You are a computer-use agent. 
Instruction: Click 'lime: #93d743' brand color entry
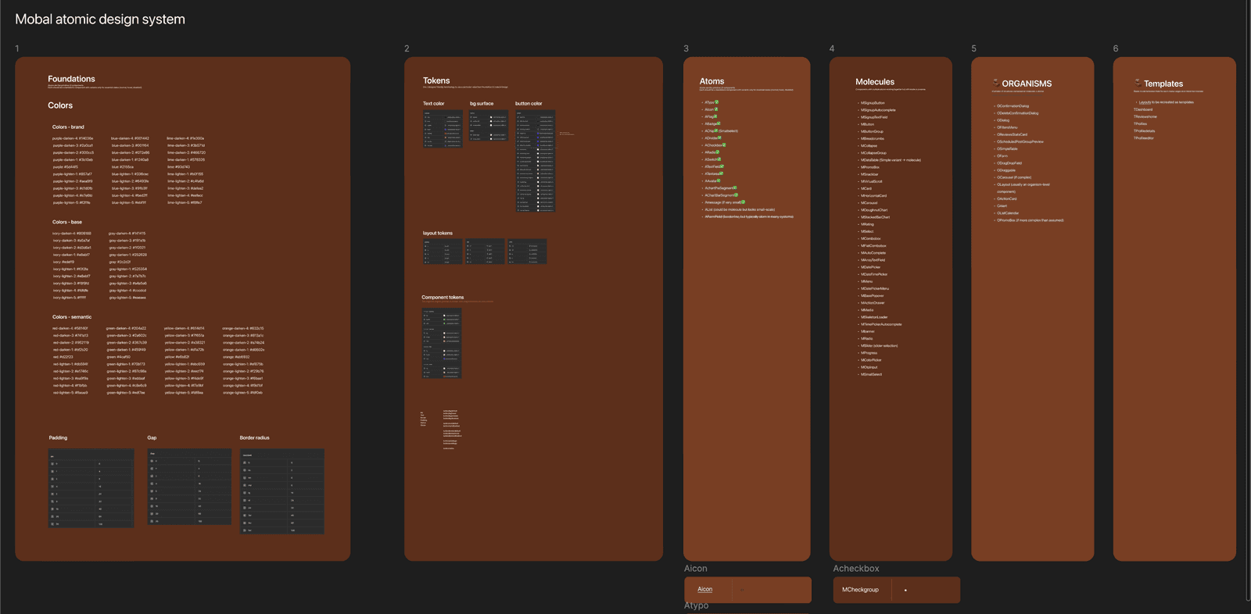[x=178, y=166]
